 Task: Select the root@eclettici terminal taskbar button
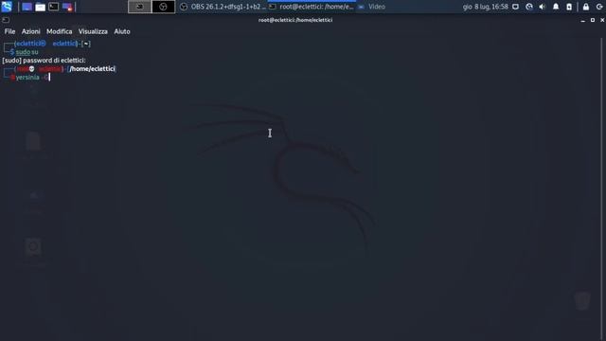pos(312,7)
